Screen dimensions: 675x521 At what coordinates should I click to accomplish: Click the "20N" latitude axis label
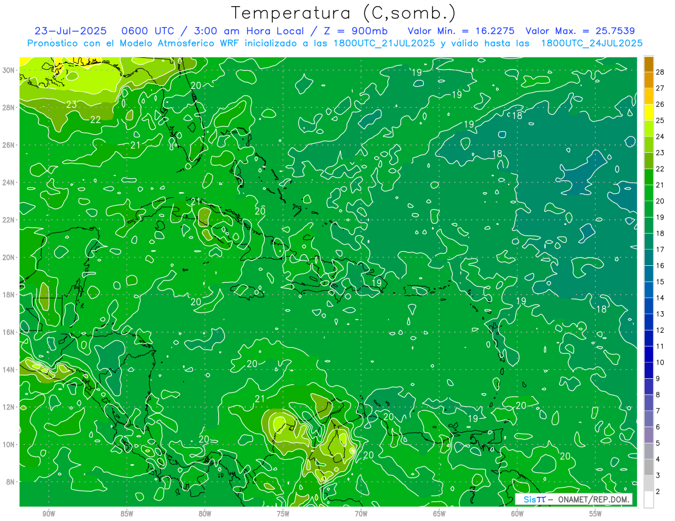pyautogui.click(x=9, y=257)
